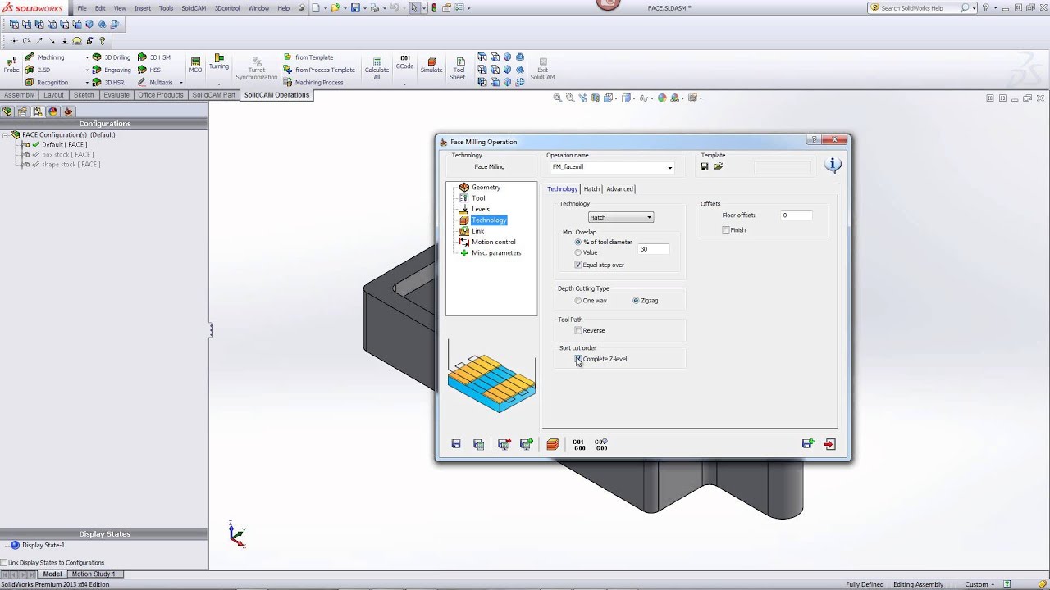Select the 3D HSR operation
Image resolution: width=1050 pixels, height=590 pixels.
[108, 82]
